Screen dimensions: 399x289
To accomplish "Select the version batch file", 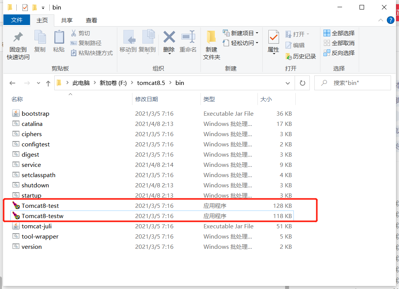I will [x=152, y=247].
